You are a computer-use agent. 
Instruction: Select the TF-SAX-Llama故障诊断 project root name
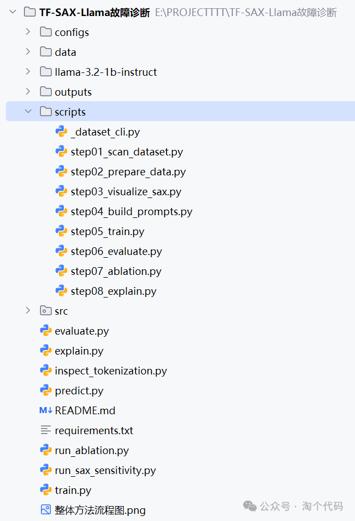pyautogui.click(x=95, y=13)
